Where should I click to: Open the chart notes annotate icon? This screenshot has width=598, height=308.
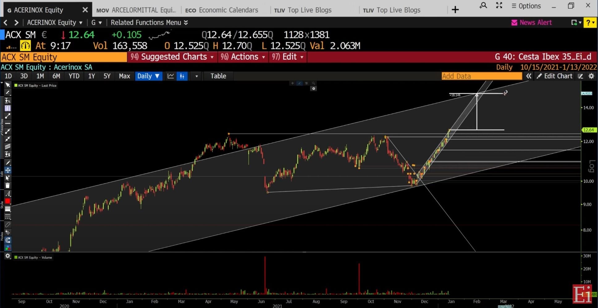581,76
